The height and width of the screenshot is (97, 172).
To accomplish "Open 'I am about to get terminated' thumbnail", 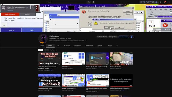I will [49, 59].
